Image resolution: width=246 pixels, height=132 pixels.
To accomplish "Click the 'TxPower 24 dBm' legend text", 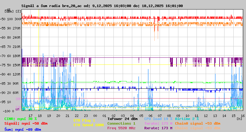I will point(122,119).
